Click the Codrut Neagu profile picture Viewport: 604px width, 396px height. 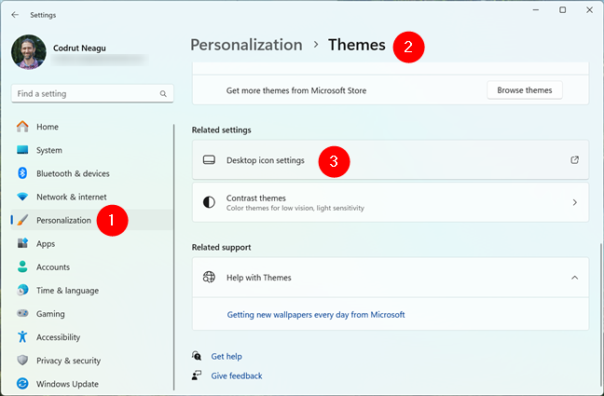click(x=29, y=52)
